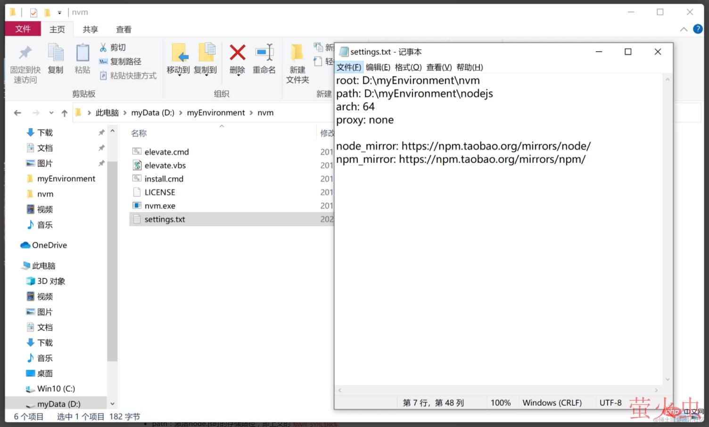Viewport: 709px width, 427px height.
Task: Click the Copy icon in ribbon
Action: [56, 53]
